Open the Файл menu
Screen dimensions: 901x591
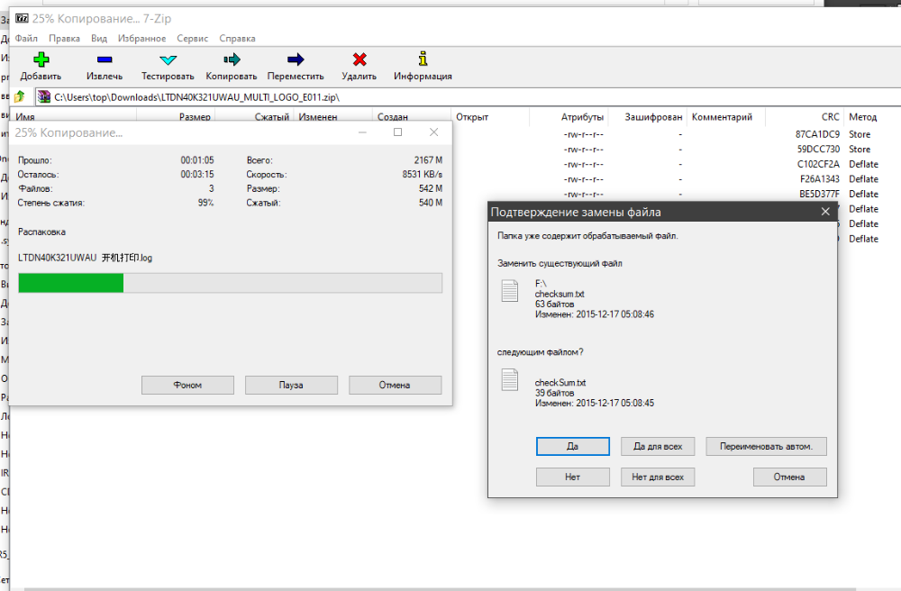(26, 39)
